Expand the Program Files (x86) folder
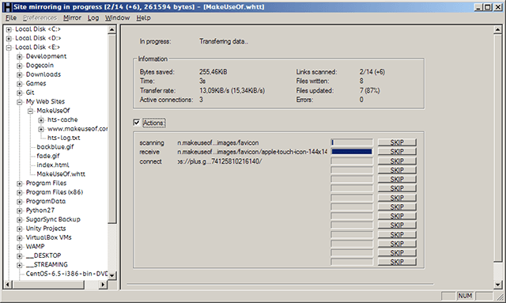The width and height of the screenshot is (506, 303). tap(20, 192)
